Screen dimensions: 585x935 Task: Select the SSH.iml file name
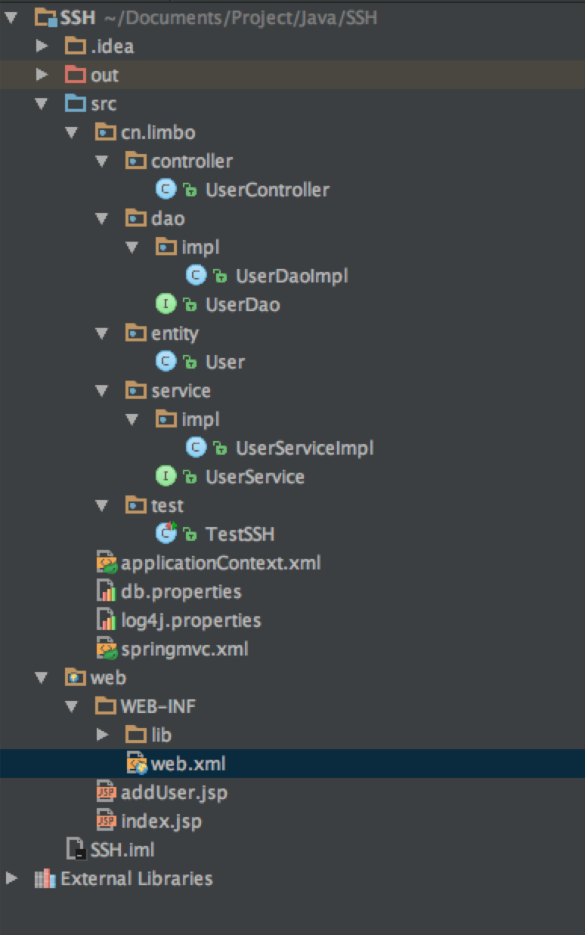pyautogui.click(x=122, y=850)
